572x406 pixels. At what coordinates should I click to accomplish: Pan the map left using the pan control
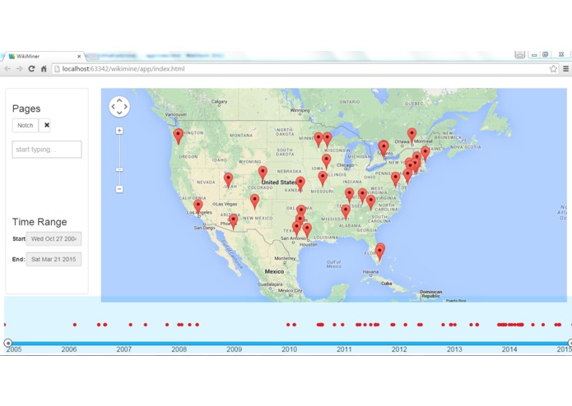[113, 107]
